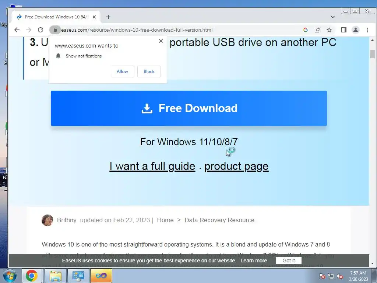Click the scrollbar down arrow
The image size is (377, 283).
pos(373,264)
